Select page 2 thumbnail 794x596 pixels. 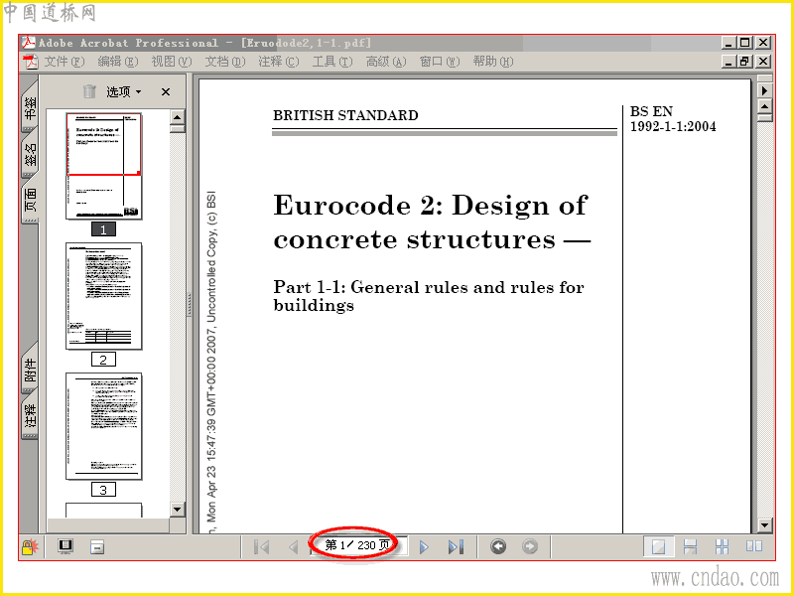click(x=104, y=296)
